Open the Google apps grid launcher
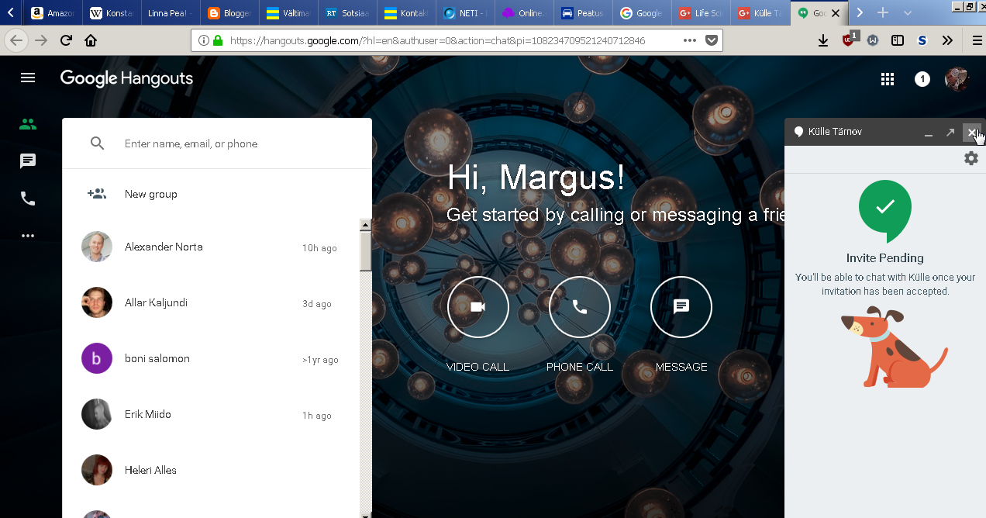The image size is (986, 518). coord(888,79)
